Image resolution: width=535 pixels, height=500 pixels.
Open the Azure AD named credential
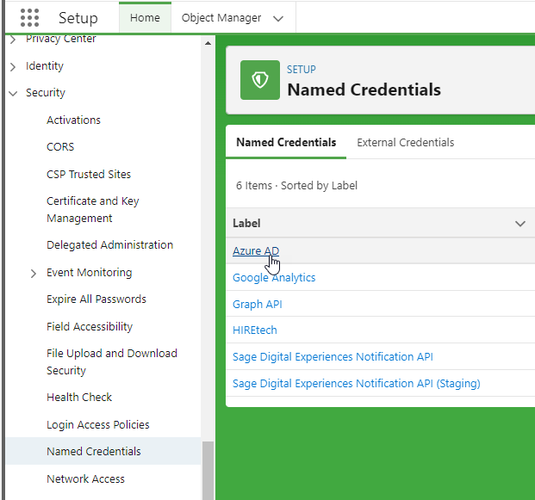pos(255,251)
